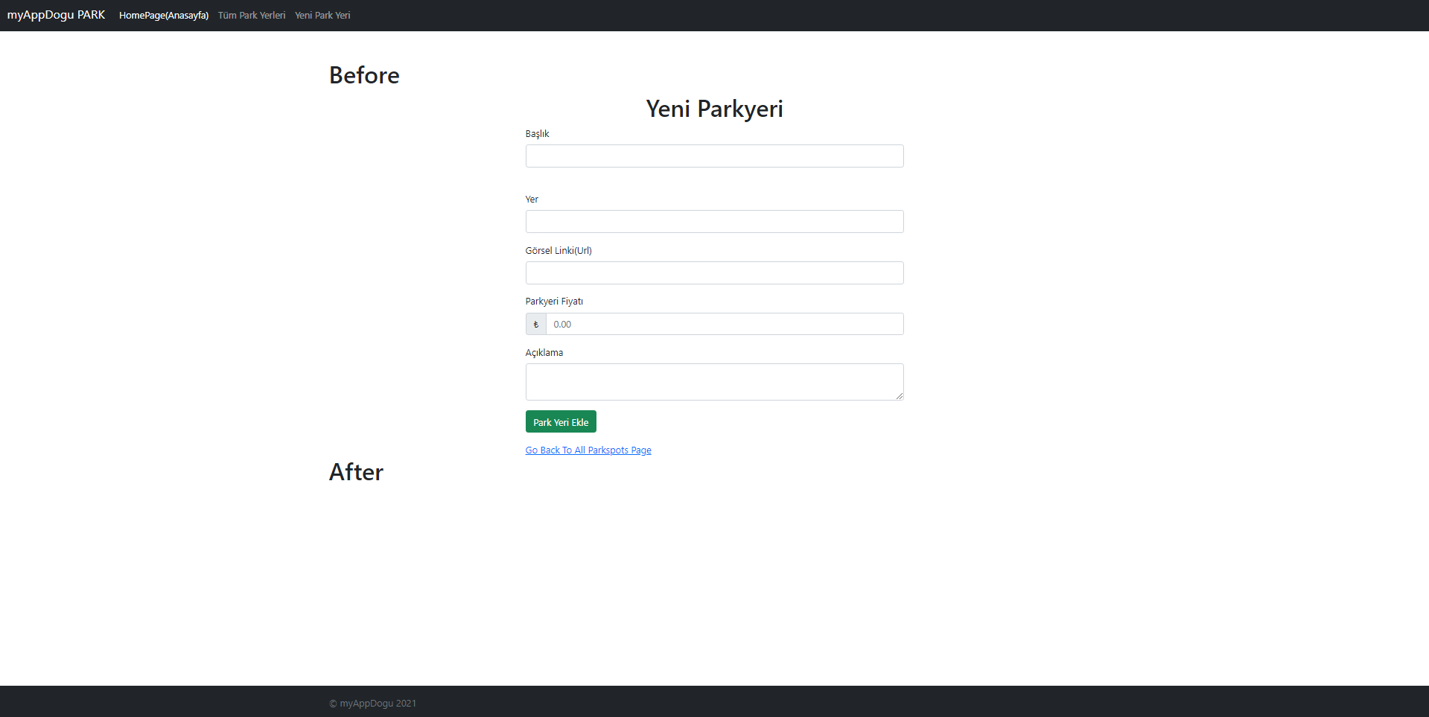Click the Başlık field label
1429x717 pixels.
tap(536, 134)
